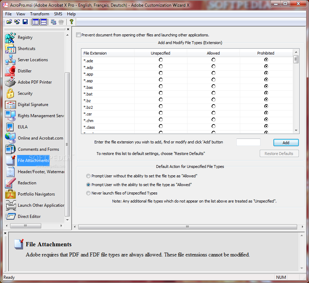The width and height of the screenshot is (309, 283).
Task: Select Never launch files of Unspecified Types
Action: 88,193
